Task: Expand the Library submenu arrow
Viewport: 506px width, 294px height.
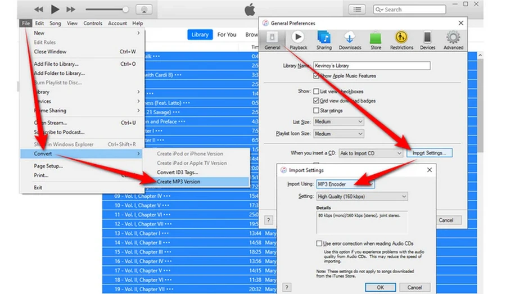Action: (138, 92)
